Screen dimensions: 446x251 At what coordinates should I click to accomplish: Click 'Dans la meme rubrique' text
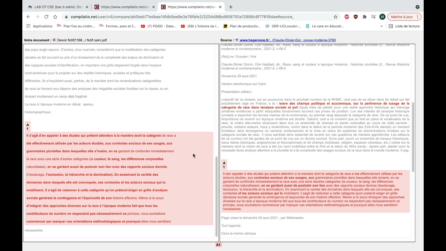(x=239, y=233)
